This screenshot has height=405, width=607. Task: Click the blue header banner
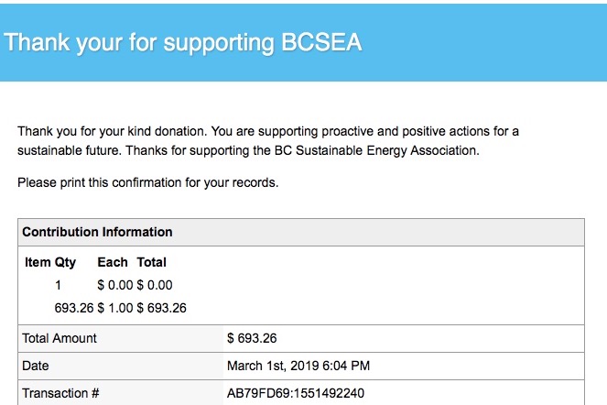point(304,43)
